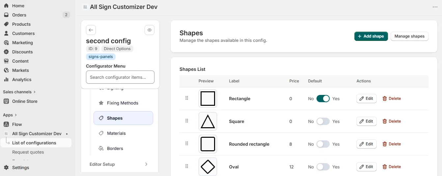Click the three-dot menu at top right
442x176 pixels.
pos(435,7)
